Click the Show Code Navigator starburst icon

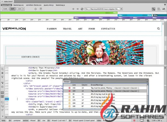[2, 73]
